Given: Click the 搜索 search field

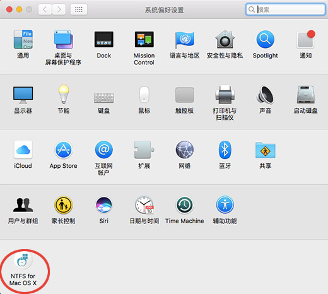Looking at the screenshot, I should [285, 9].
